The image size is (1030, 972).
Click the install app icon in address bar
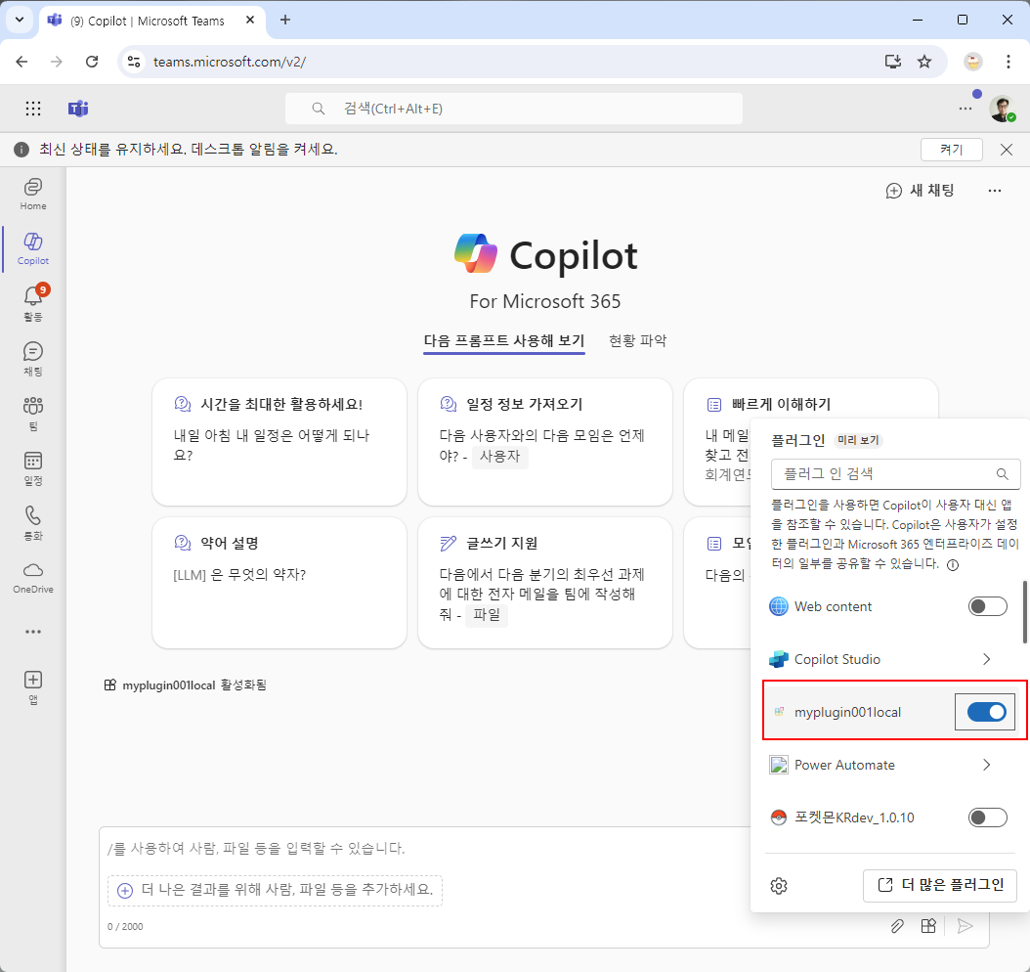click(893, 62)
